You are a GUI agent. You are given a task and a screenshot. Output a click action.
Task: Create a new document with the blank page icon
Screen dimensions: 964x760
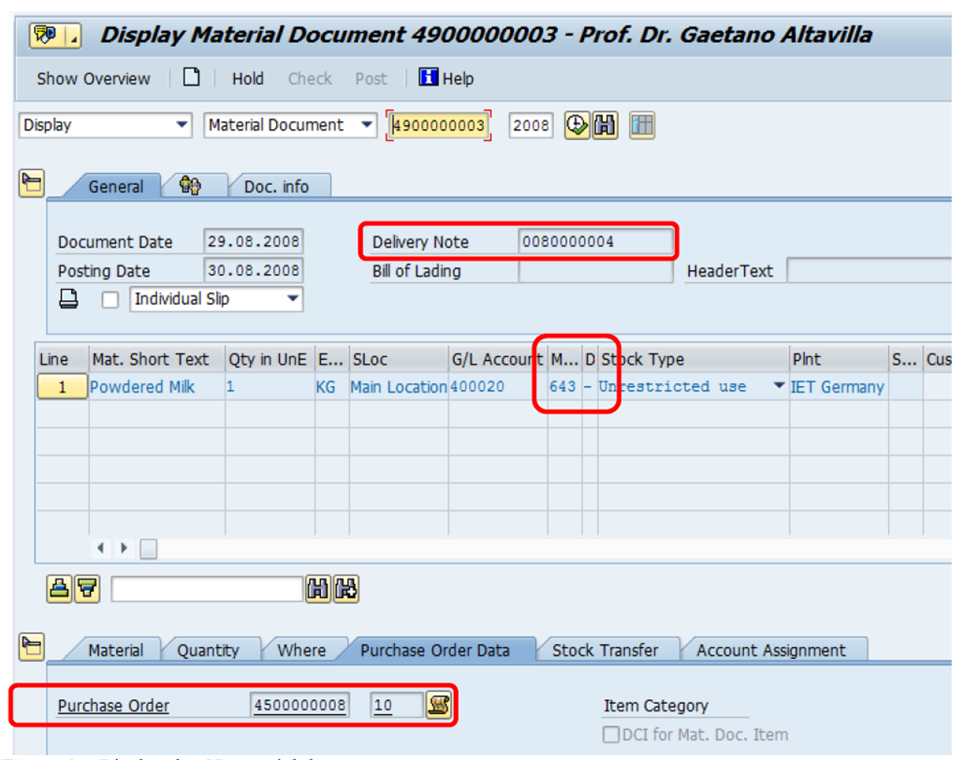(191, 79)
